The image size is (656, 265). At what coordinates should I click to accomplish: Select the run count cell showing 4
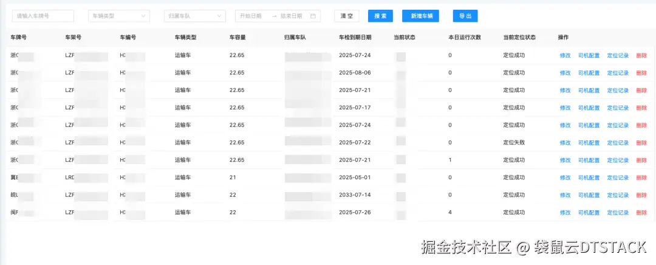tap(450, 212)
